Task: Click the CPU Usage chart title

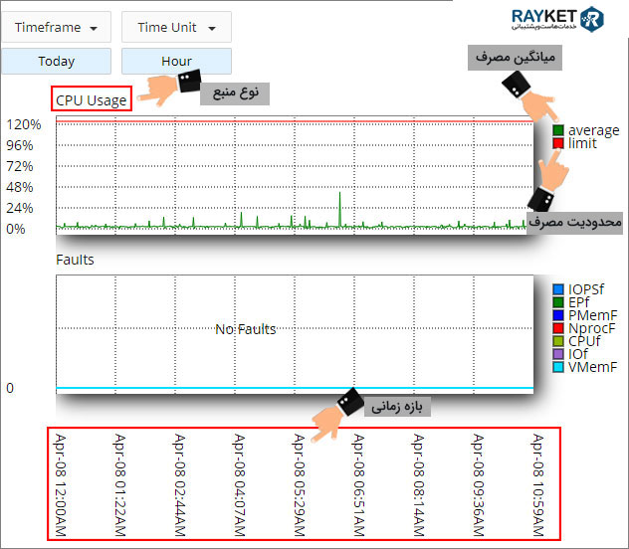Action: [x=92, y=99]
